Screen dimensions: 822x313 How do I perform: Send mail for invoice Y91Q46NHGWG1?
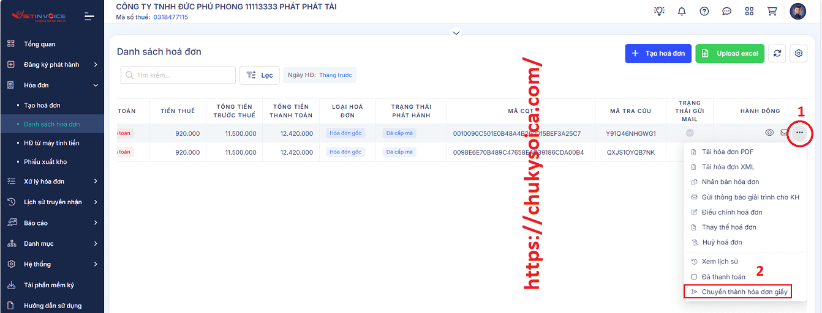[x=784, y=133]
